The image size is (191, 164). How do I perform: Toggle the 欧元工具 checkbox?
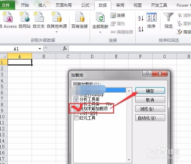click(x=77, y=118)
